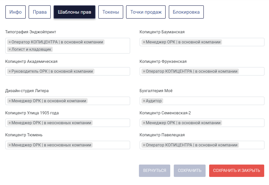
Task: Open the Копицентр Улица 1905 года selector
Action: pos(68,123)
